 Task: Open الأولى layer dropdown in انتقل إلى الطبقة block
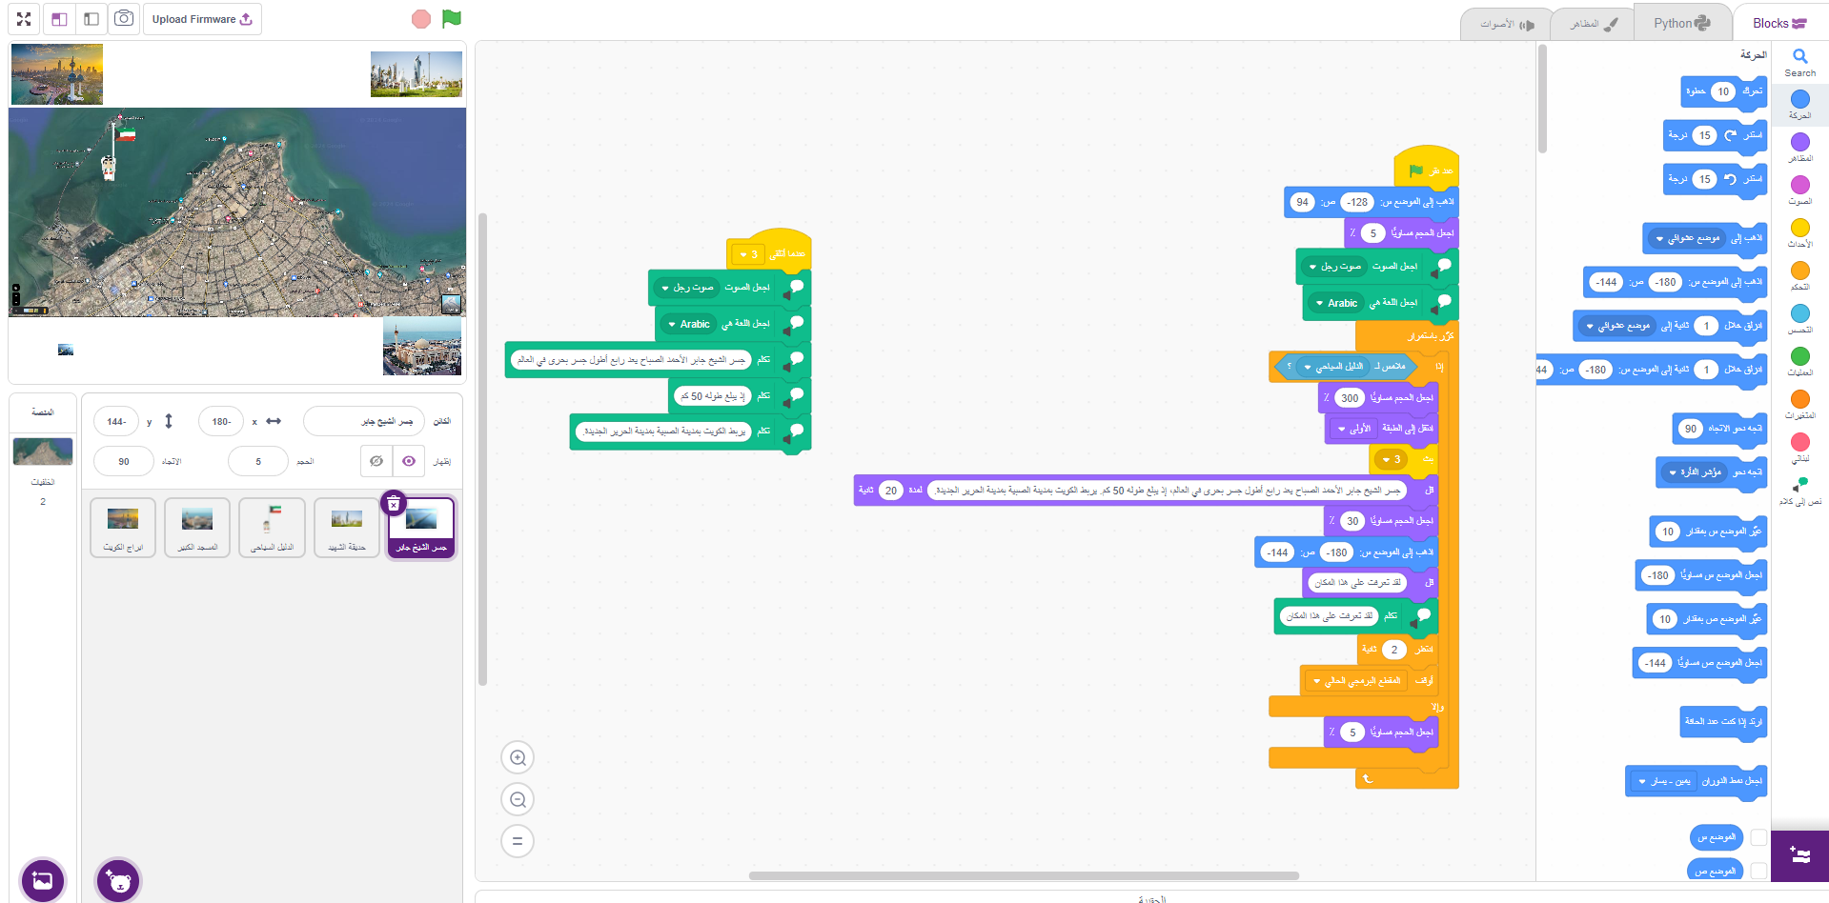(1354, 429)
